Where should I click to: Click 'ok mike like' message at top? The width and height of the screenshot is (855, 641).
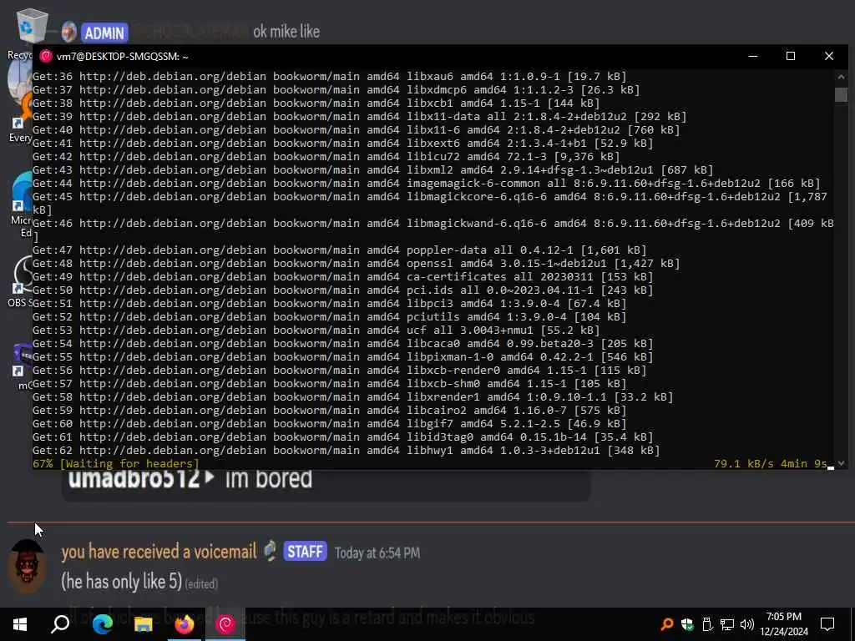[286, 33]
